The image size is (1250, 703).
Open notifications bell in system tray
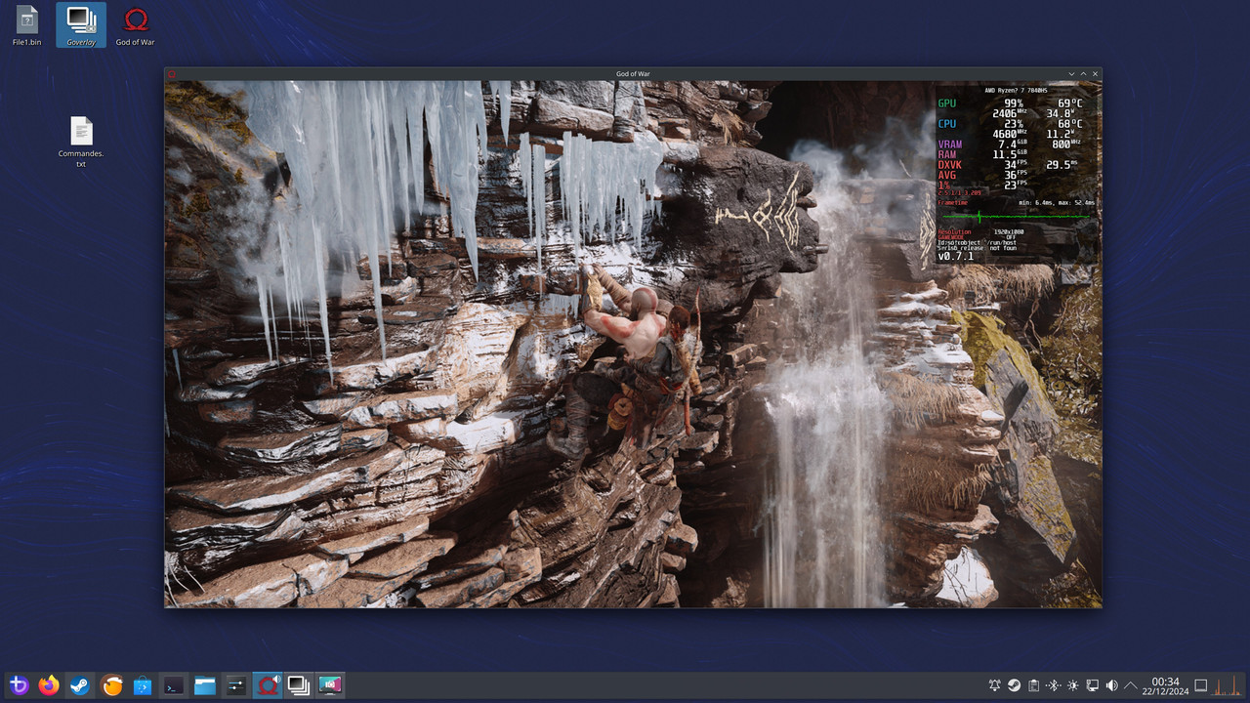tap(995, 685)
